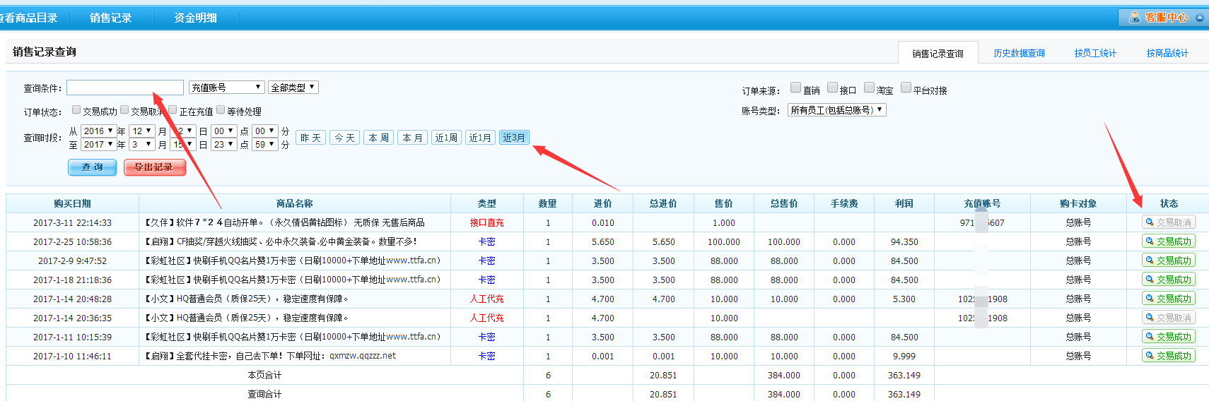This screenshot has width=1209, height=401.
Task: Click the 购买日期 column header
Action: click(72, 203)
